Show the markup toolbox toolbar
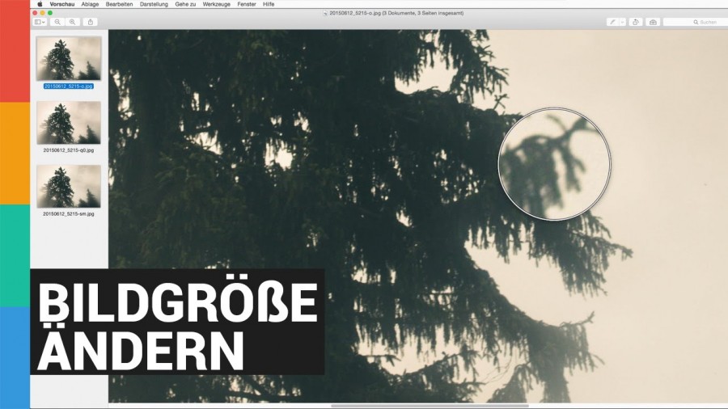728x409 pixels. [653, 22]
